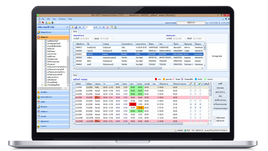Image resolution: width=268 pixels, height=151 pixels.
Task: Click the employee table's horizontal scrollbar
Action: pos(119,68)
